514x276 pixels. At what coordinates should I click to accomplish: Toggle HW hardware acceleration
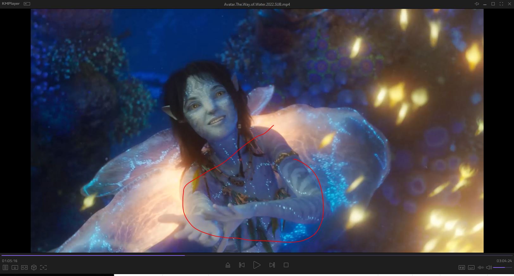click(462, 267)
